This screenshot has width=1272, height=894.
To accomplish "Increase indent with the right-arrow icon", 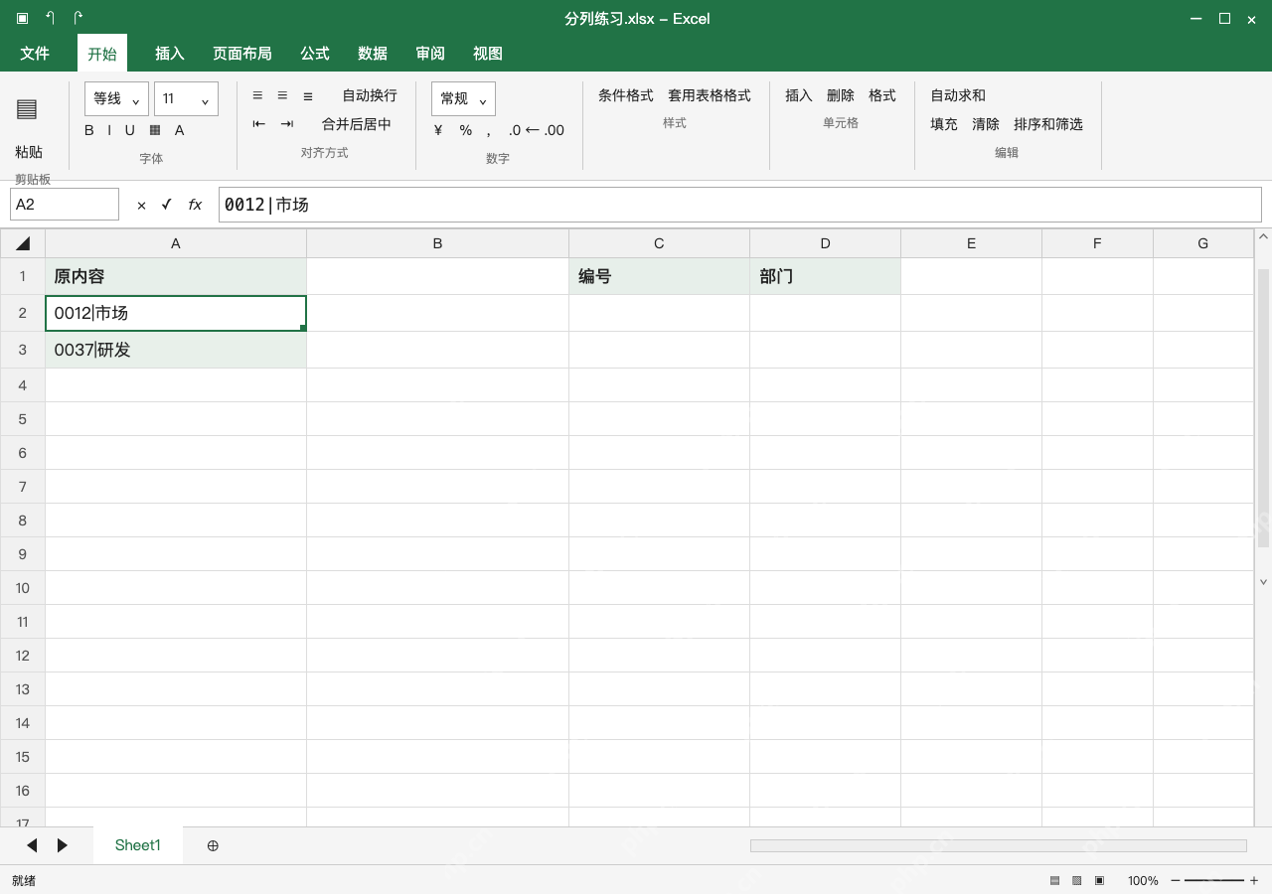I will tap(287, 124).
